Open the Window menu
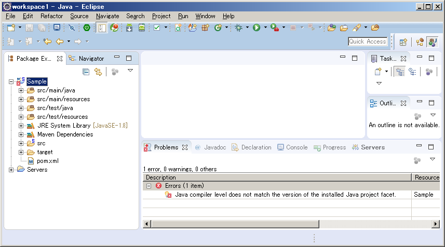This screenshot has width=445, height=247. (205, 16)
